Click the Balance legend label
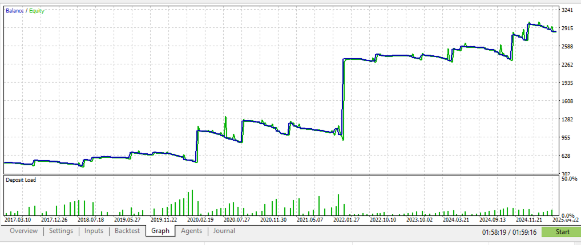 point(14,11)
